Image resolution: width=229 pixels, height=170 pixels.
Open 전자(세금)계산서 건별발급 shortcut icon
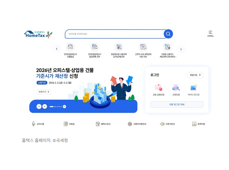(x=70, y=47)
